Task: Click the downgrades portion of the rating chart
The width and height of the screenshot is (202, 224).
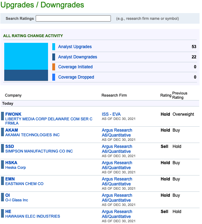Action: 26,75
